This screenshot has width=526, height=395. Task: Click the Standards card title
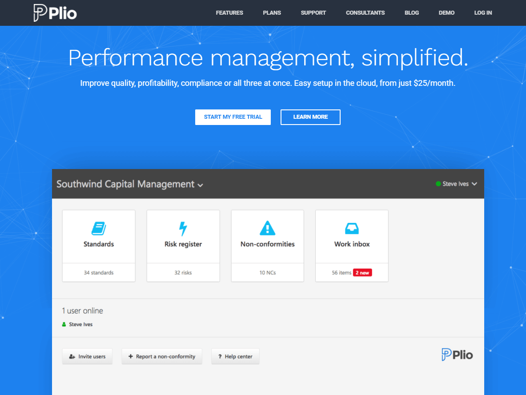[x=99, y=244]
